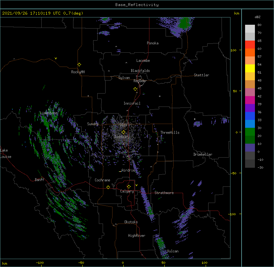Click the Innisfail city label

tap(132, 103)
